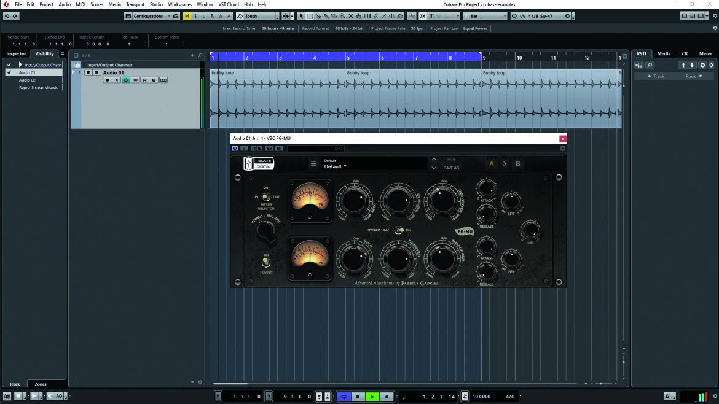The height and width of the screenshot is (404, 719).
Task: Pick the Zoom magnifier tool
Action: click(x=342, y=16)
